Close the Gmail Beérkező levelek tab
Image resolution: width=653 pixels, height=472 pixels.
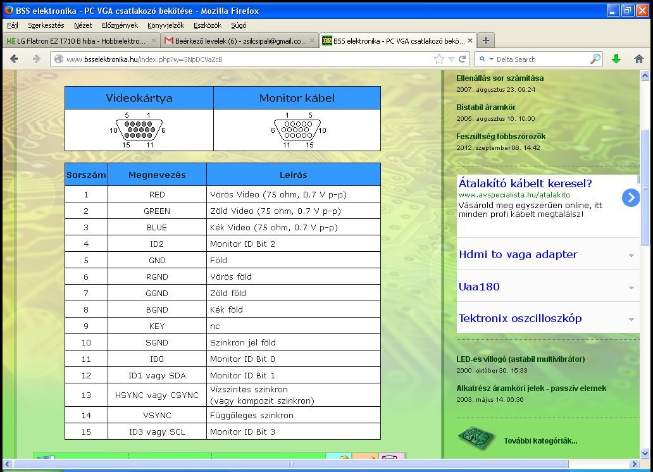point(312,41)
